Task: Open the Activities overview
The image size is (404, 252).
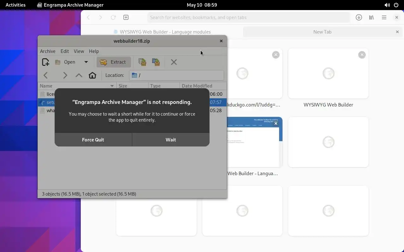Action: 15,5
